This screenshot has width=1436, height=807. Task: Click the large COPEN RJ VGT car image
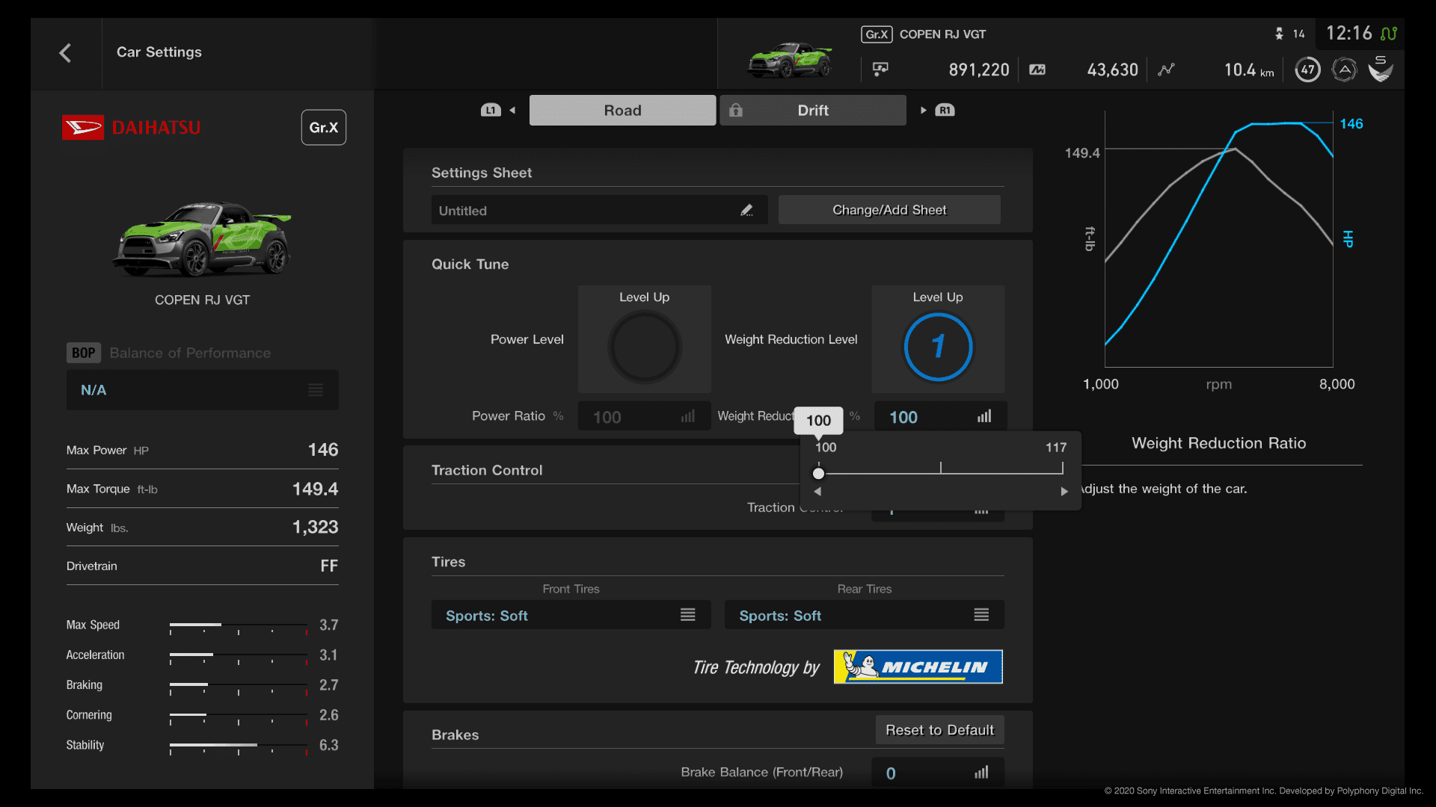tap(202, 239)
